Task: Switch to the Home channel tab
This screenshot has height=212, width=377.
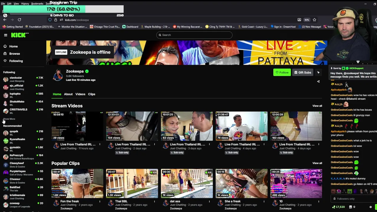Action: click(x=57, y=94)
